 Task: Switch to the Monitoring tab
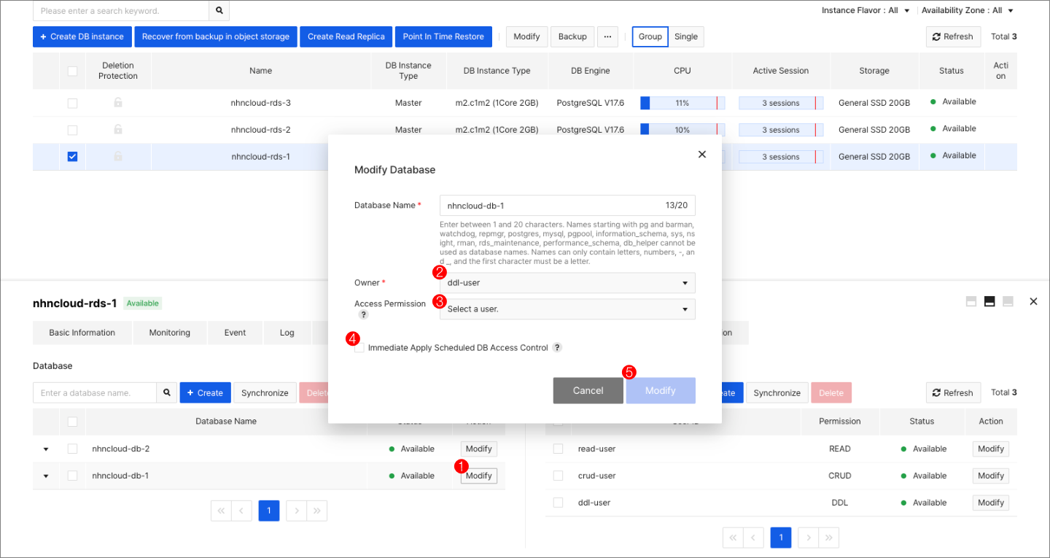click(x=169, y=332)
